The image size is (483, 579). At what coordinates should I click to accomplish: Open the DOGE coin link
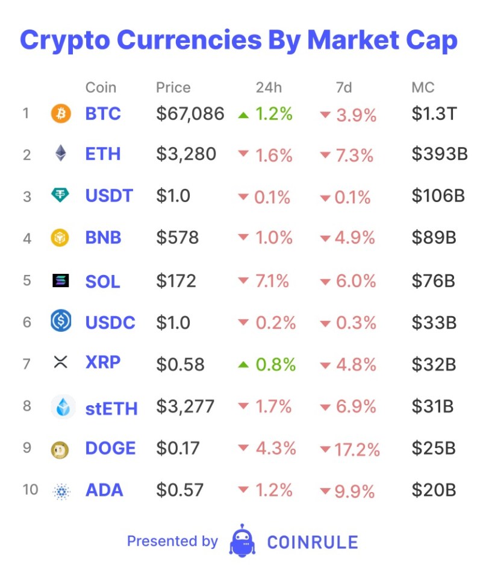[x=110, y=449]
